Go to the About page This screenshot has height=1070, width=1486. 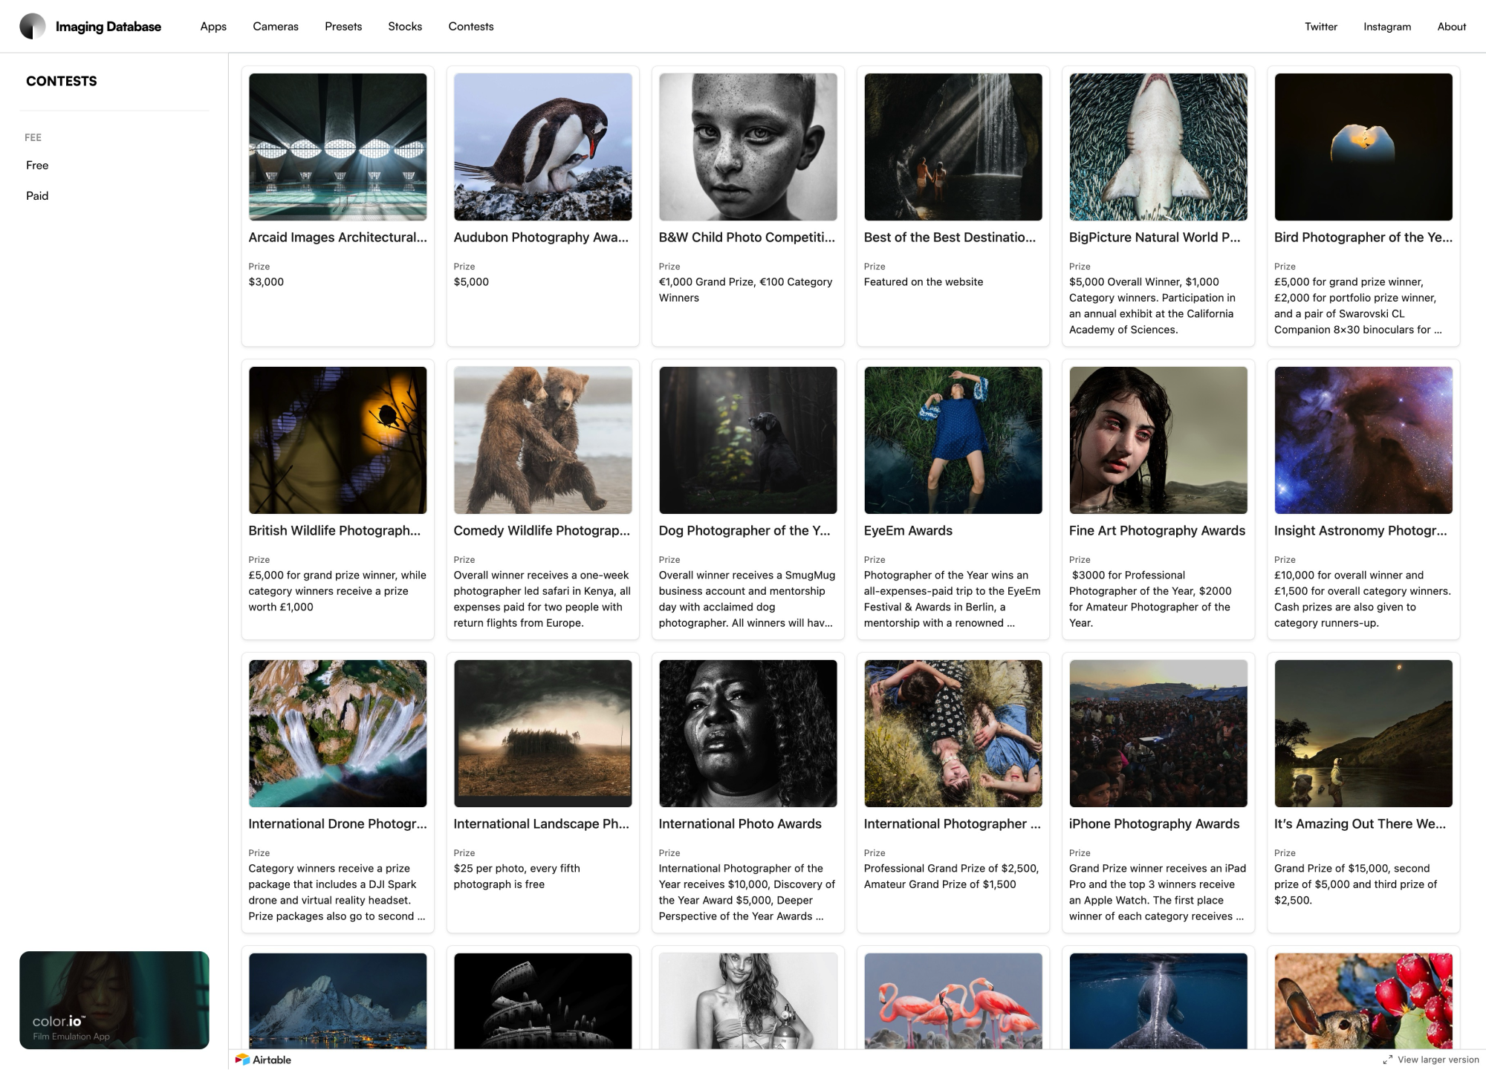click(1452, 26)
